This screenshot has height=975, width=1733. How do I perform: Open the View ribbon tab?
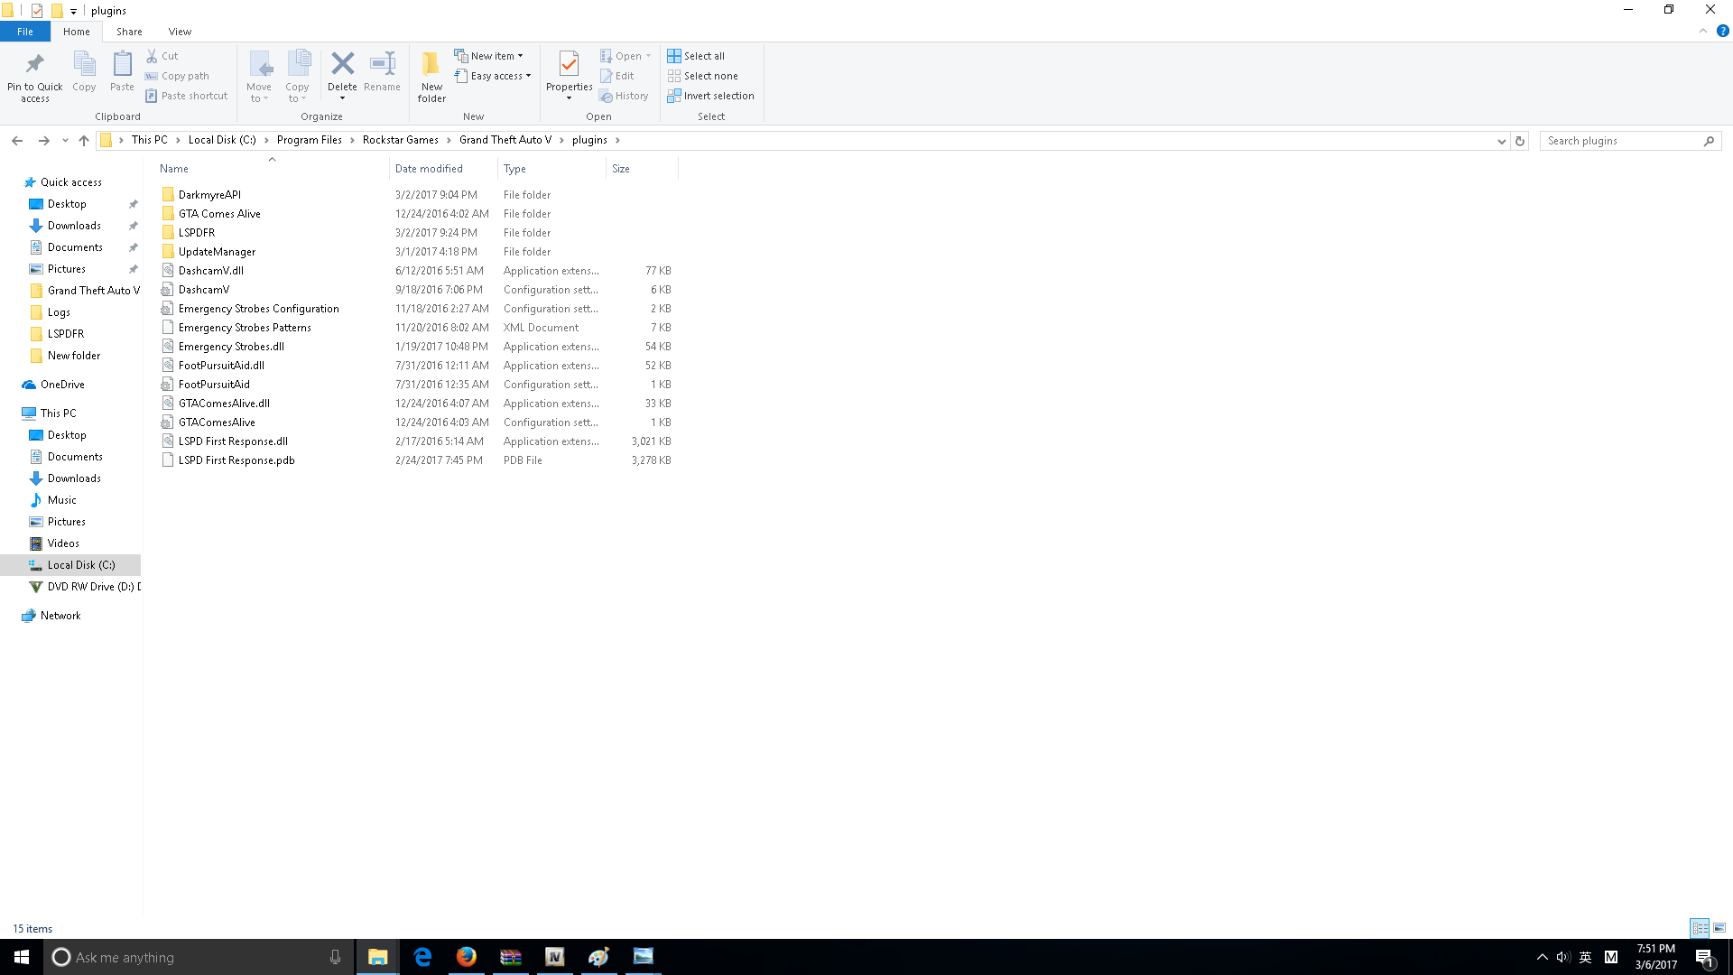pyautogui.click(x=180, y=32)
